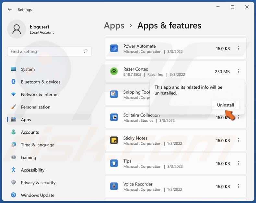Click the Accounts person icon
This screenshot has height=203, width=256.
pos(13,132)
